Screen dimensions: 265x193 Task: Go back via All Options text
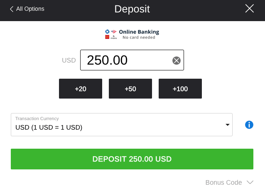coord(30,9)
